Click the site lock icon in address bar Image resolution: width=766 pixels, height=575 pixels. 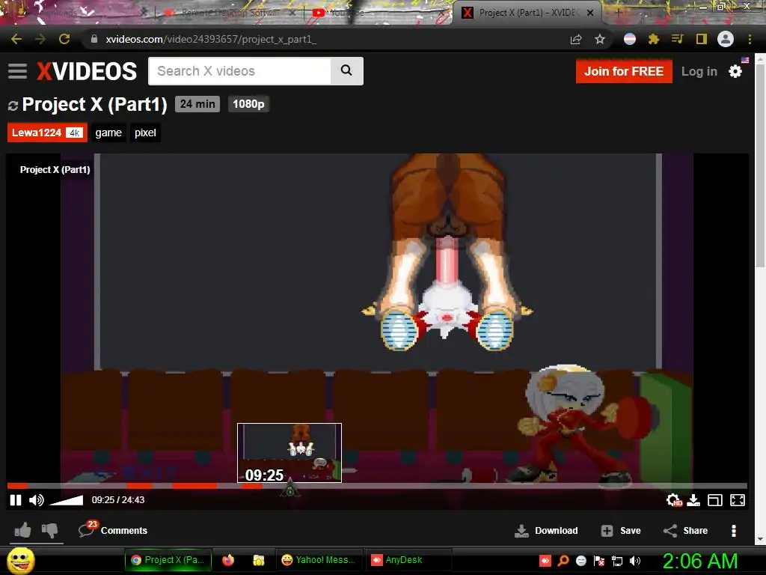tap(94, 39)
